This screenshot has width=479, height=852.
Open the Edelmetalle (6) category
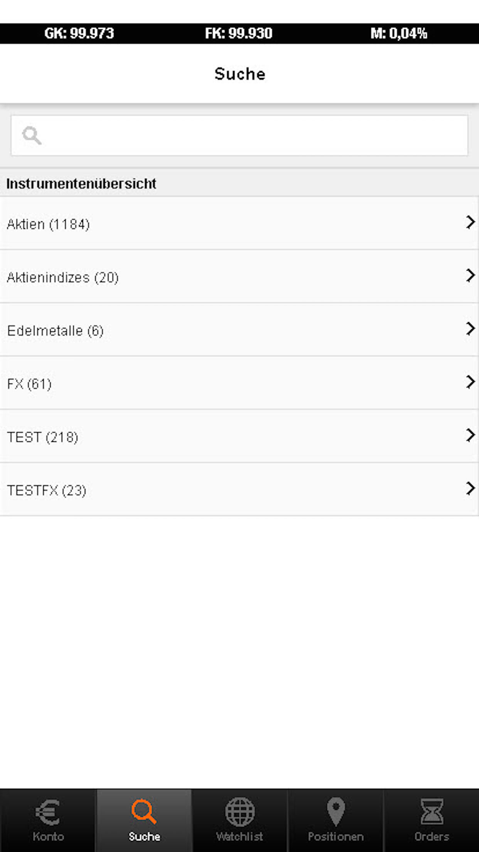click(55, 331)
